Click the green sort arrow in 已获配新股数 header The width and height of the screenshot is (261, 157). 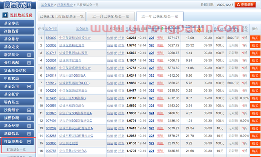(x=162, y=29)
